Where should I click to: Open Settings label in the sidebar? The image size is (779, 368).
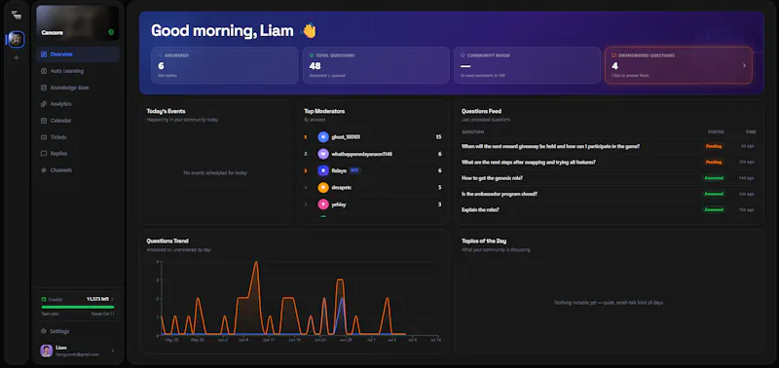[x=59, y=331]
